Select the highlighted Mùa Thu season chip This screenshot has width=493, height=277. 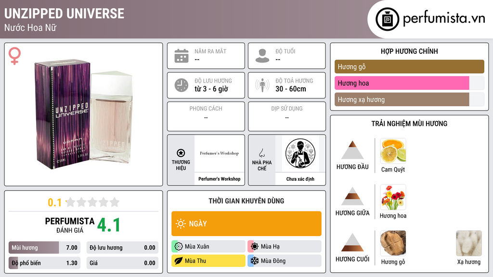(x=208, y=261)
